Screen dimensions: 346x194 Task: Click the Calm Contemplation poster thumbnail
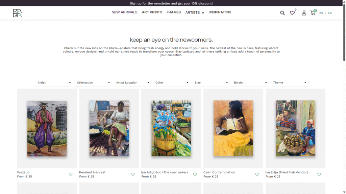click(x=233, y=128)
